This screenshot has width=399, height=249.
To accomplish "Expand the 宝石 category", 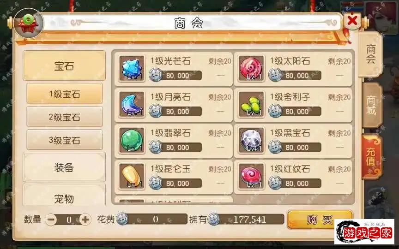I will pyautogui.click(x=64, y=65).
